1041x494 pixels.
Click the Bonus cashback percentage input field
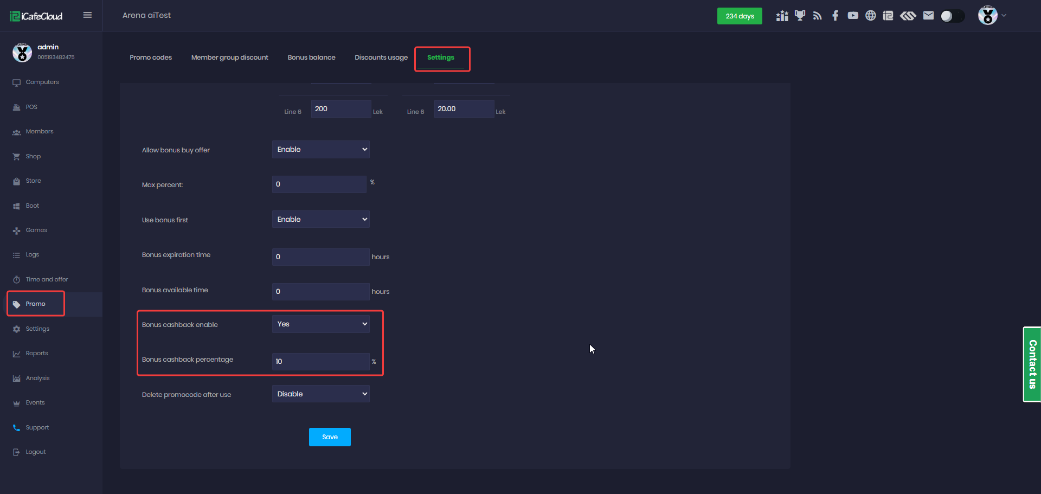(x=320, y=361)
